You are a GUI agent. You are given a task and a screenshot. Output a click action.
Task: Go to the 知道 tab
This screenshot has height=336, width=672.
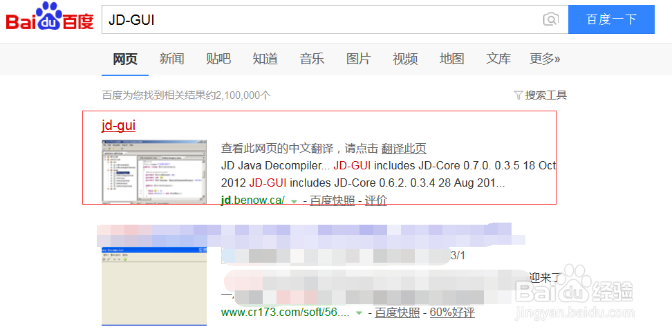[265, 59]
